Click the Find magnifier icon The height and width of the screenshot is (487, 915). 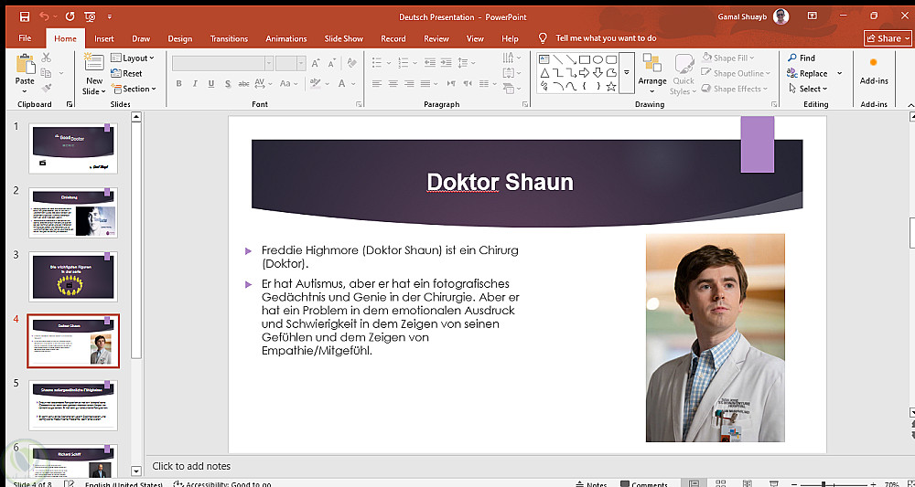point(792,58)
